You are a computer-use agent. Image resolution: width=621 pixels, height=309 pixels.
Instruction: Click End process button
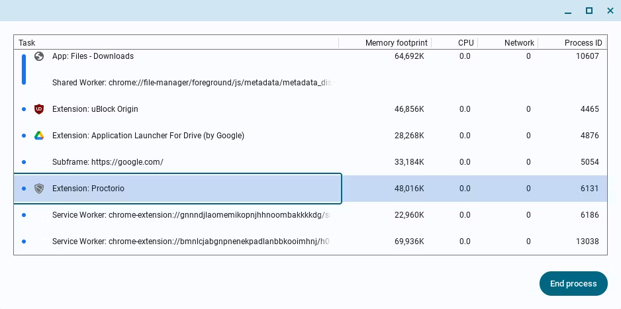point(573,283)
